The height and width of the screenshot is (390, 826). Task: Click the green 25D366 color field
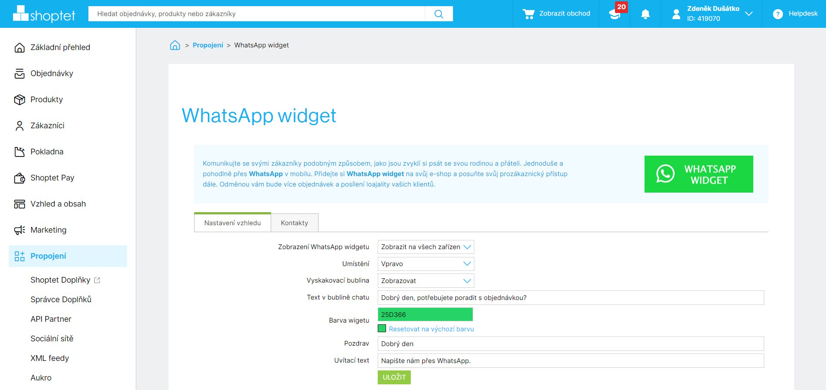click(425, 314)
